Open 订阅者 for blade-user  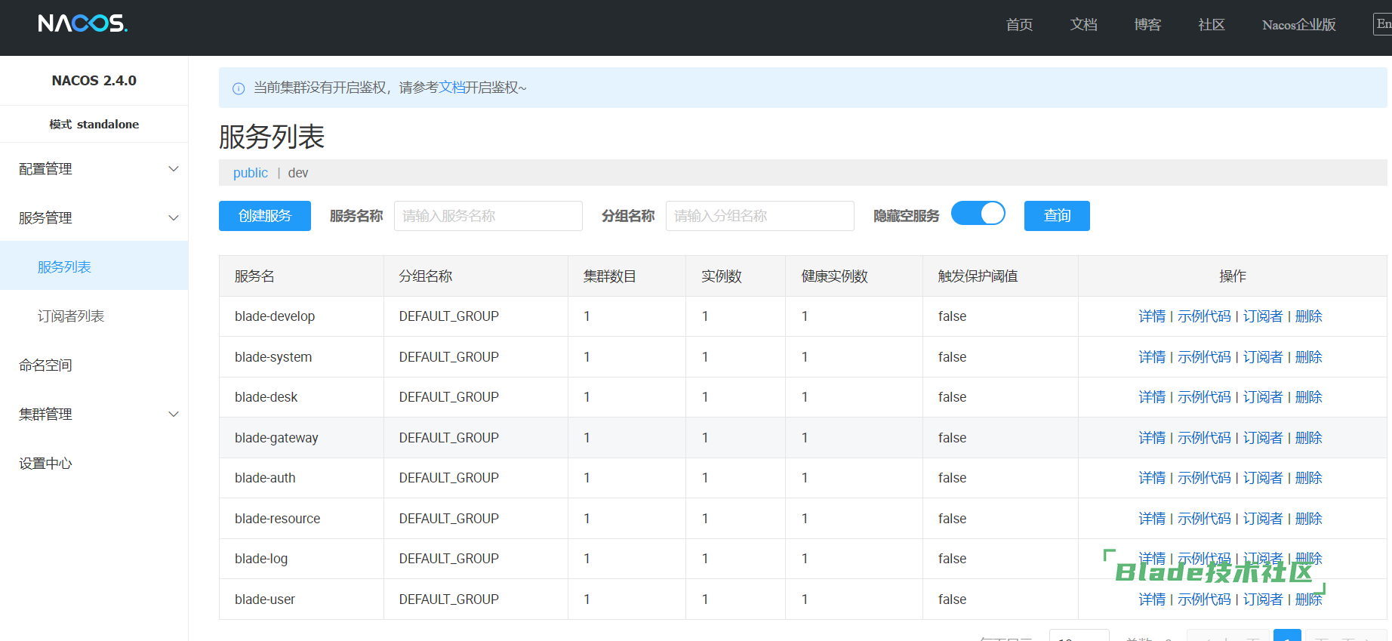1263,599
